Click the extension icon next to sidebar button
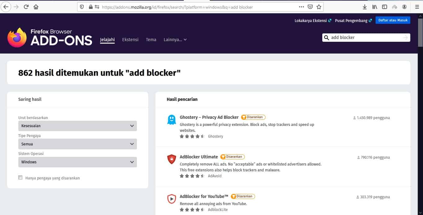Viewport: 423px width, 215px height. (x=394, y=7)
